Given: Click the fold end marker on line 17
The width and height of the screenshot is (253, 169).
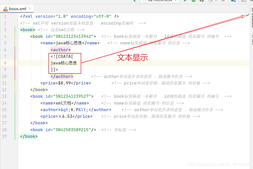Looking at the screenshot, I should pos(18,123).
